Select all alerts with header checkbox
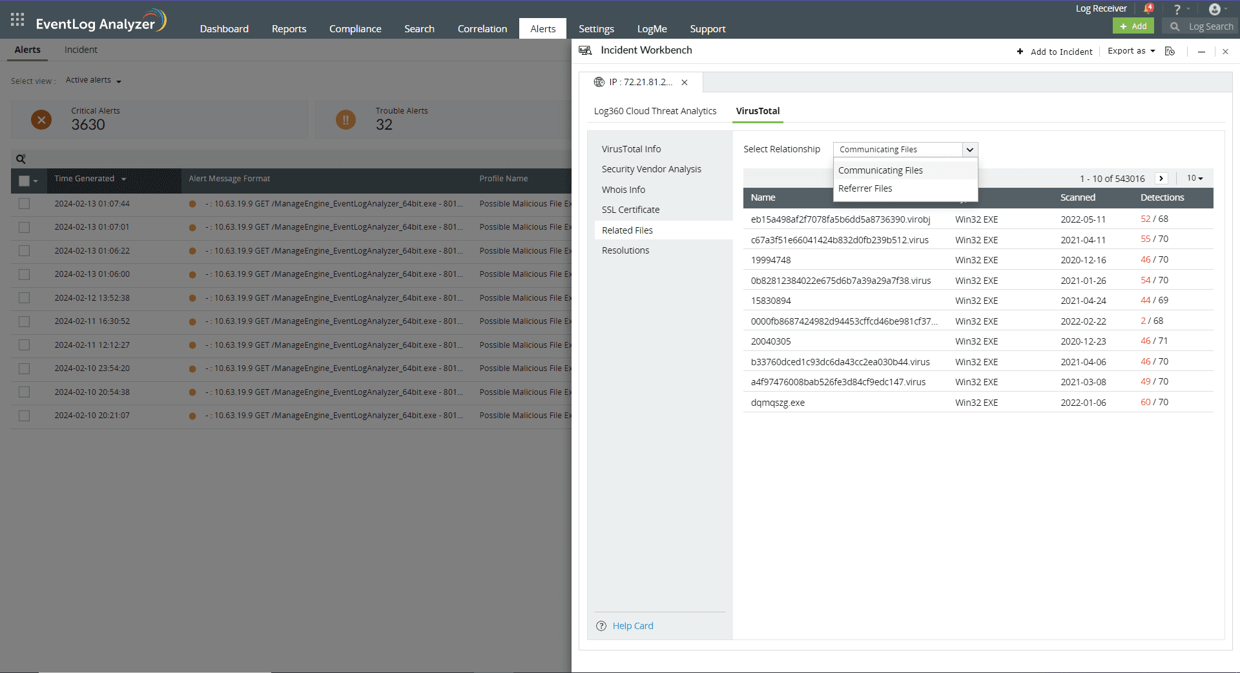 point(24,181)
